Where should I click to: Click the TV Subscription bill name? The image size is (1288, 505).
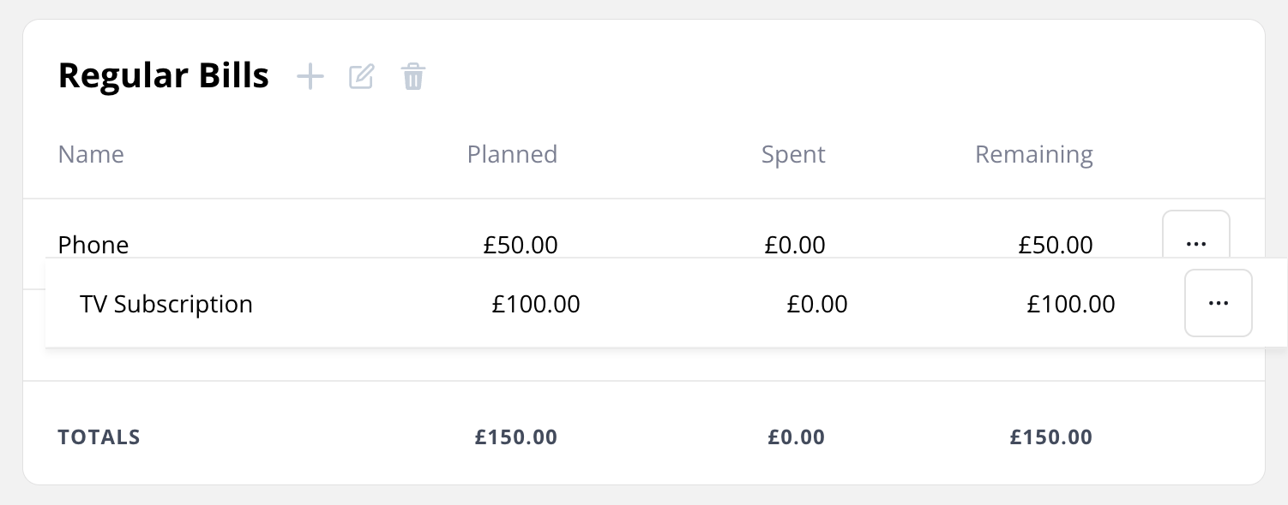point(166,305)
